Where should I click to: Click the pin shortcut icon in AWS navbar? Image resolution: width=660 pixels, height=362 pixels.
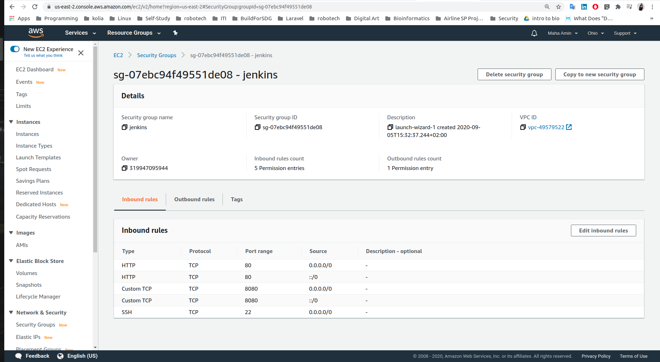[x=175, y=33]
